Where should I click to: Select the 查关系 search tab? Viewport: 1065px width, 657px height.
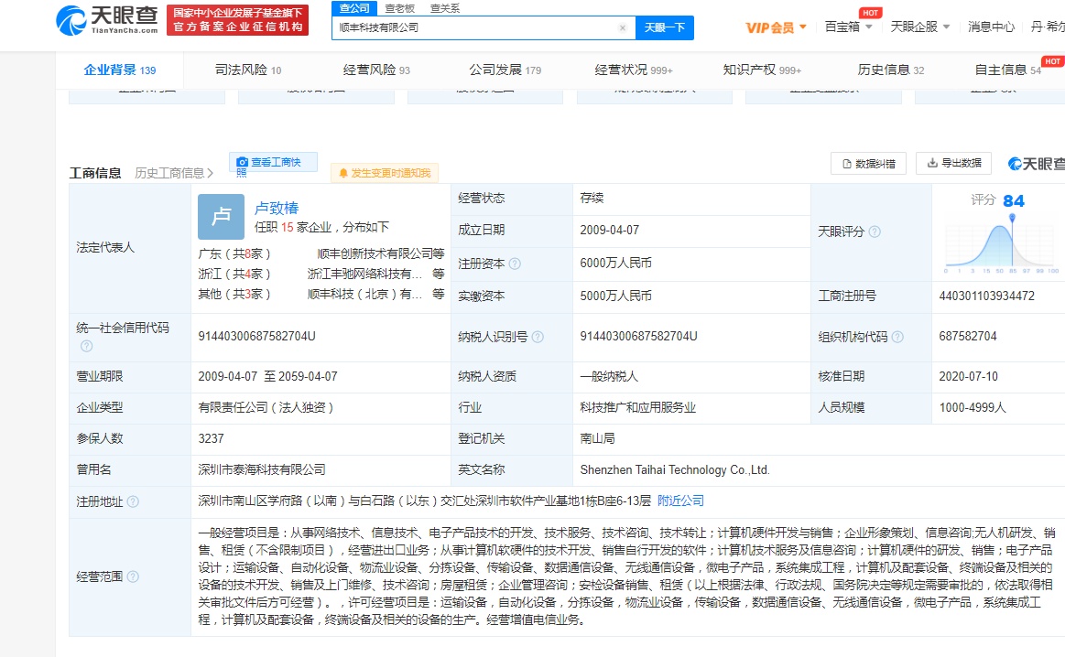coord(445,8)
